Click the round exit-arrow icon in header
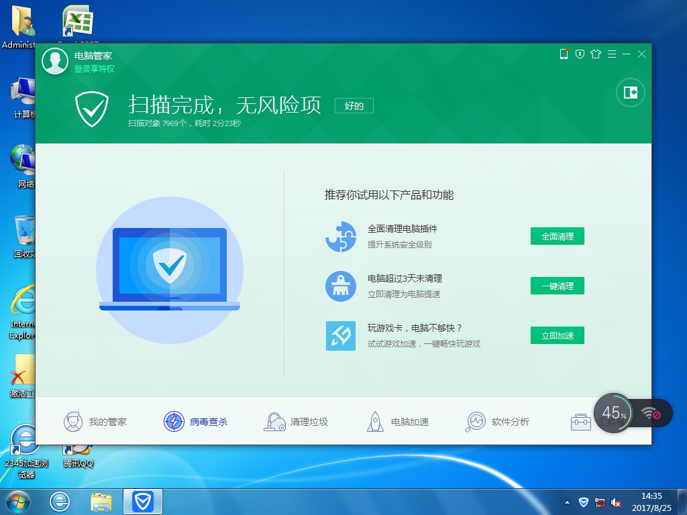The image size is (687, 515). click(631, 93)
